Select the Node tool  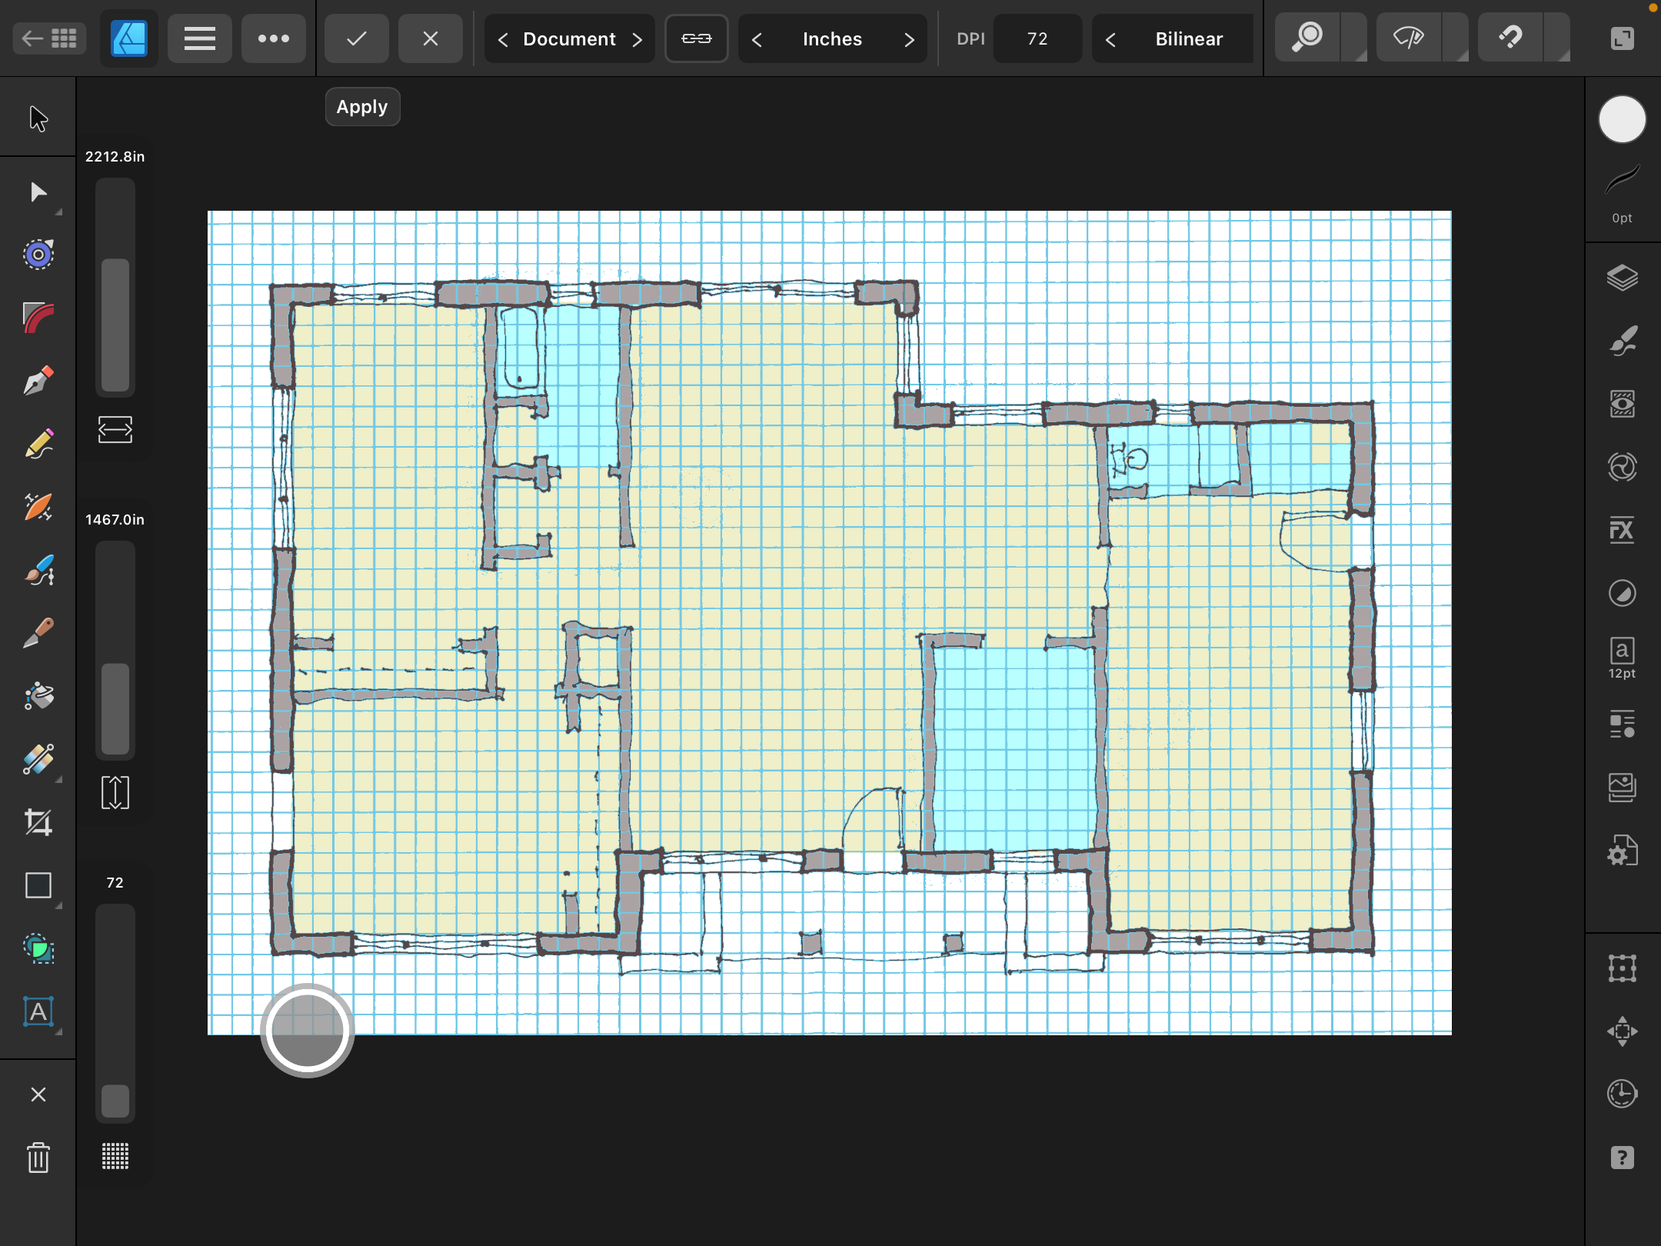point(38,192)
